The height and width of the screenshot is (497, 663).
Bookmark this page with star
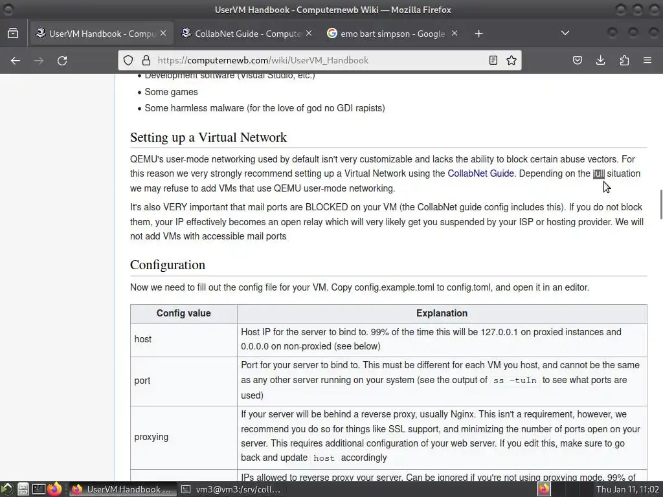pos(511,60)
